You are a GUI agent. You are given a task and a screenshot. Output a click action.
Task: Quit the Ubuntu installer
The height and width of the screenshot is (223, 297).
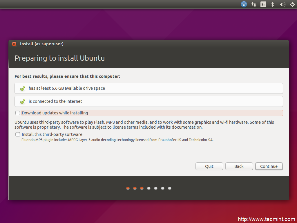pos(209,166)
